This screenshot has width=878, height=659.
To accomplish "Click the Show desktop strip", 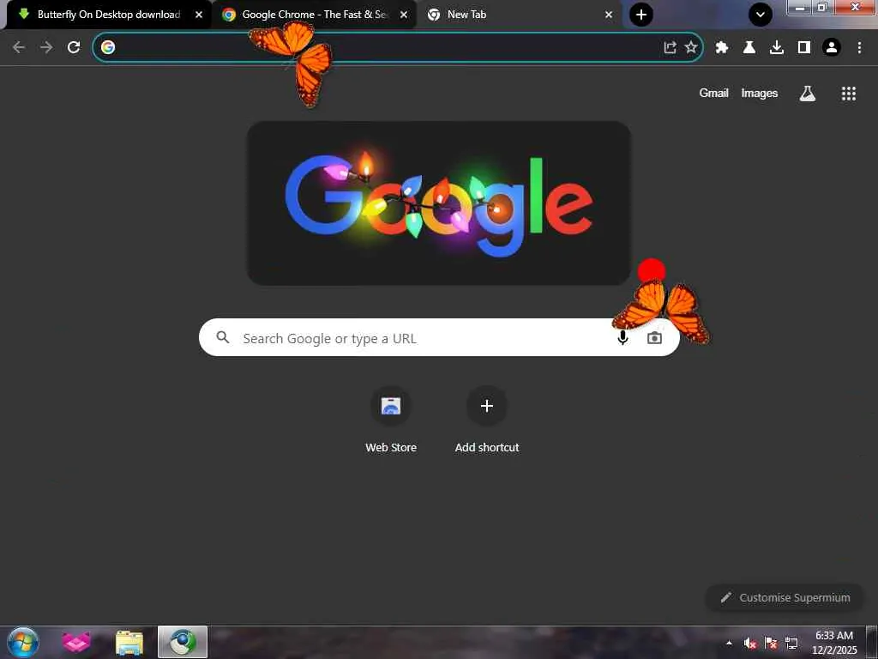I will 872,642.
